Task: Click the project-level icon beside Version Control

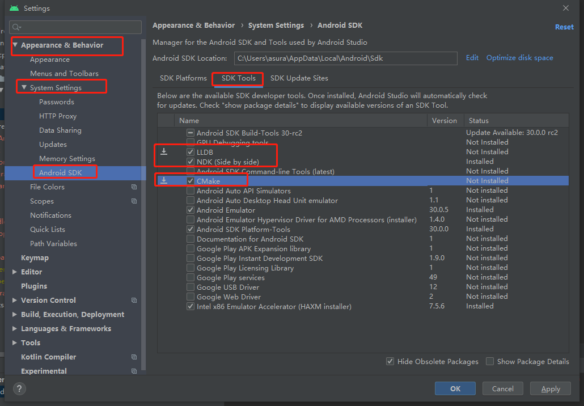Action: (134, 301)
